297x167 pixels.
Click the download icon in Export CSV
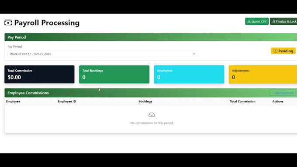click(x=249, y=21)
